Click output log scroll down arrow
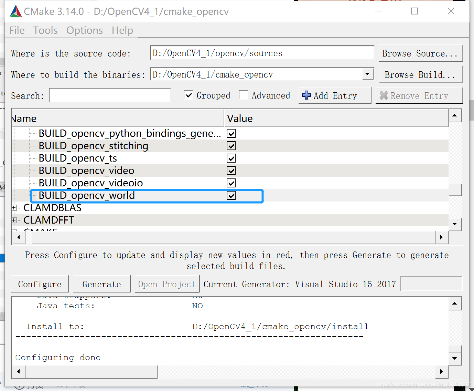The image size is (474, 391). 455,358
